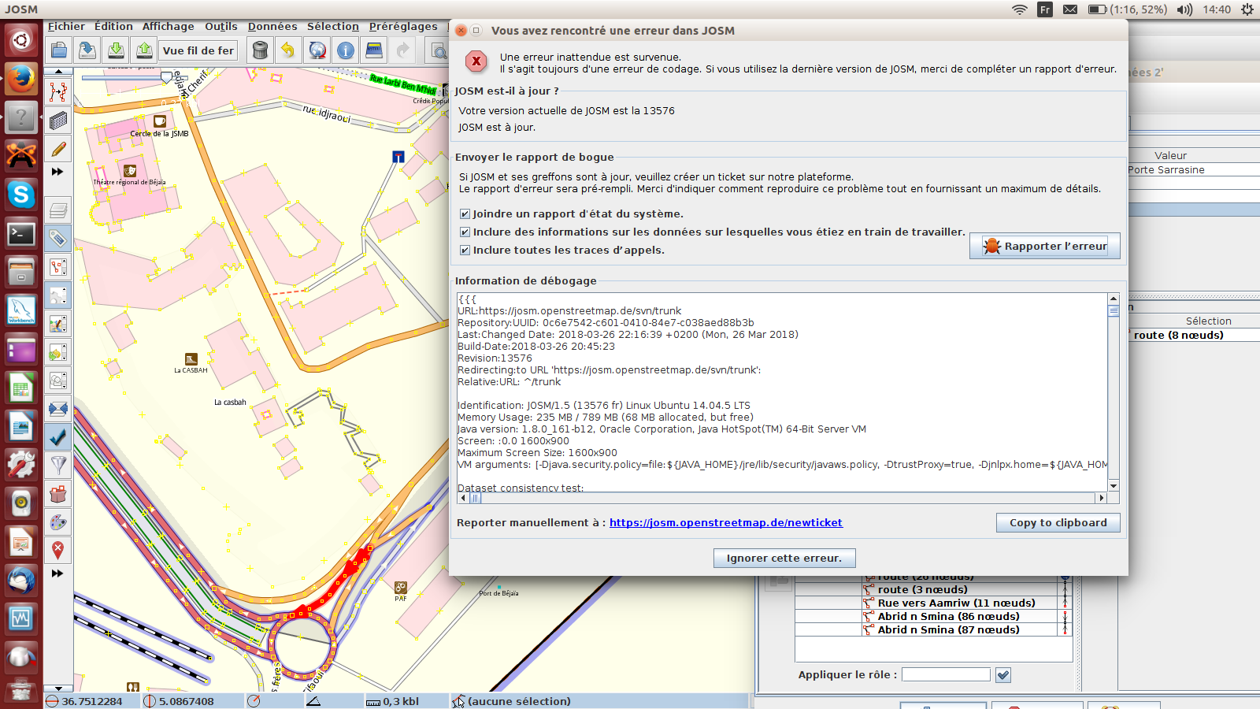Viewport: 1260px width, 709px height.
Task: Click the yellow undo arrow icon
Action: click(x=288, y=50)
